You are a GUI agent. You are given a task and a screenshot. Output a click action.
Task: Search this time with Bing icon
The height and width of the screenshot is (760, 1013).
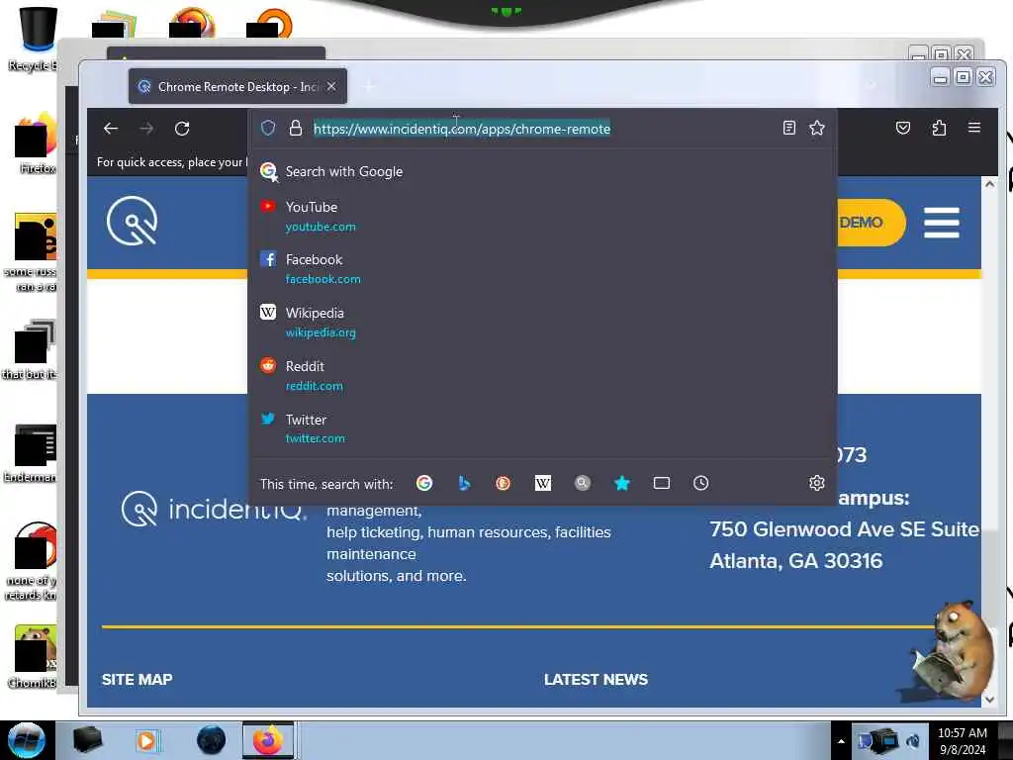(x=464, y=483)
